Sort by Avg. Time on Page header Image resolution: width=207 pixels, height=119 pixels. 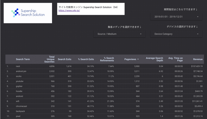tap(175, 59)
